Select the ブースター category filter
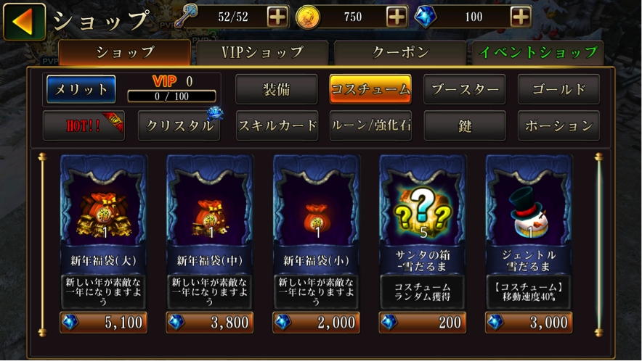The width and height of the screenshot is (642, 361). [465, 89]
